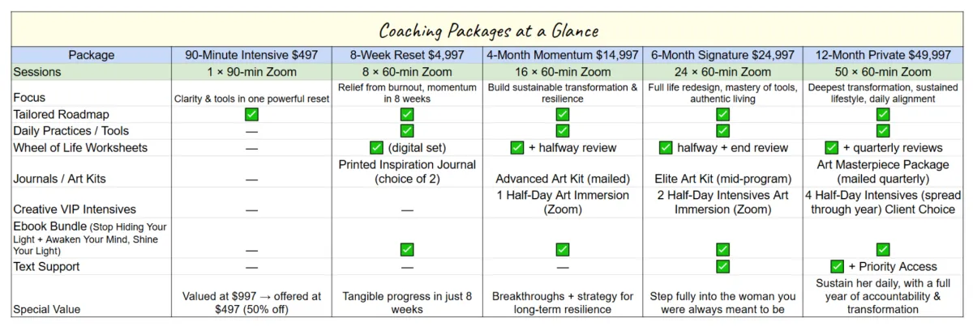Click the Daily Practices checkmark for 6-Month Signature
The width and height of the screenshot is (973, 326).
tap(722, 130)
